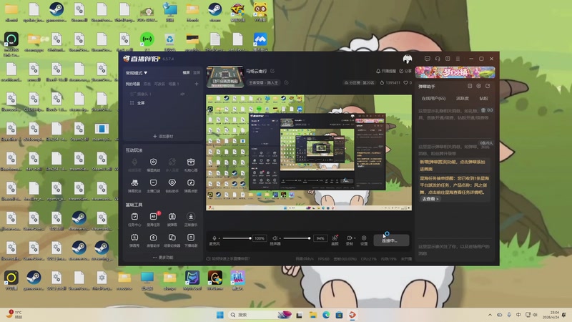Screen dimensions: 572x322
Task: Open speaker device dropdown arrow
Action: click(280, 238)
